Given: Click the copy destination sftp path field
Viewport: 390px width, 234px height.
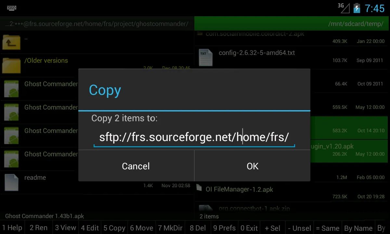Looking at the screenshot, I should click(x=194, y=137).
